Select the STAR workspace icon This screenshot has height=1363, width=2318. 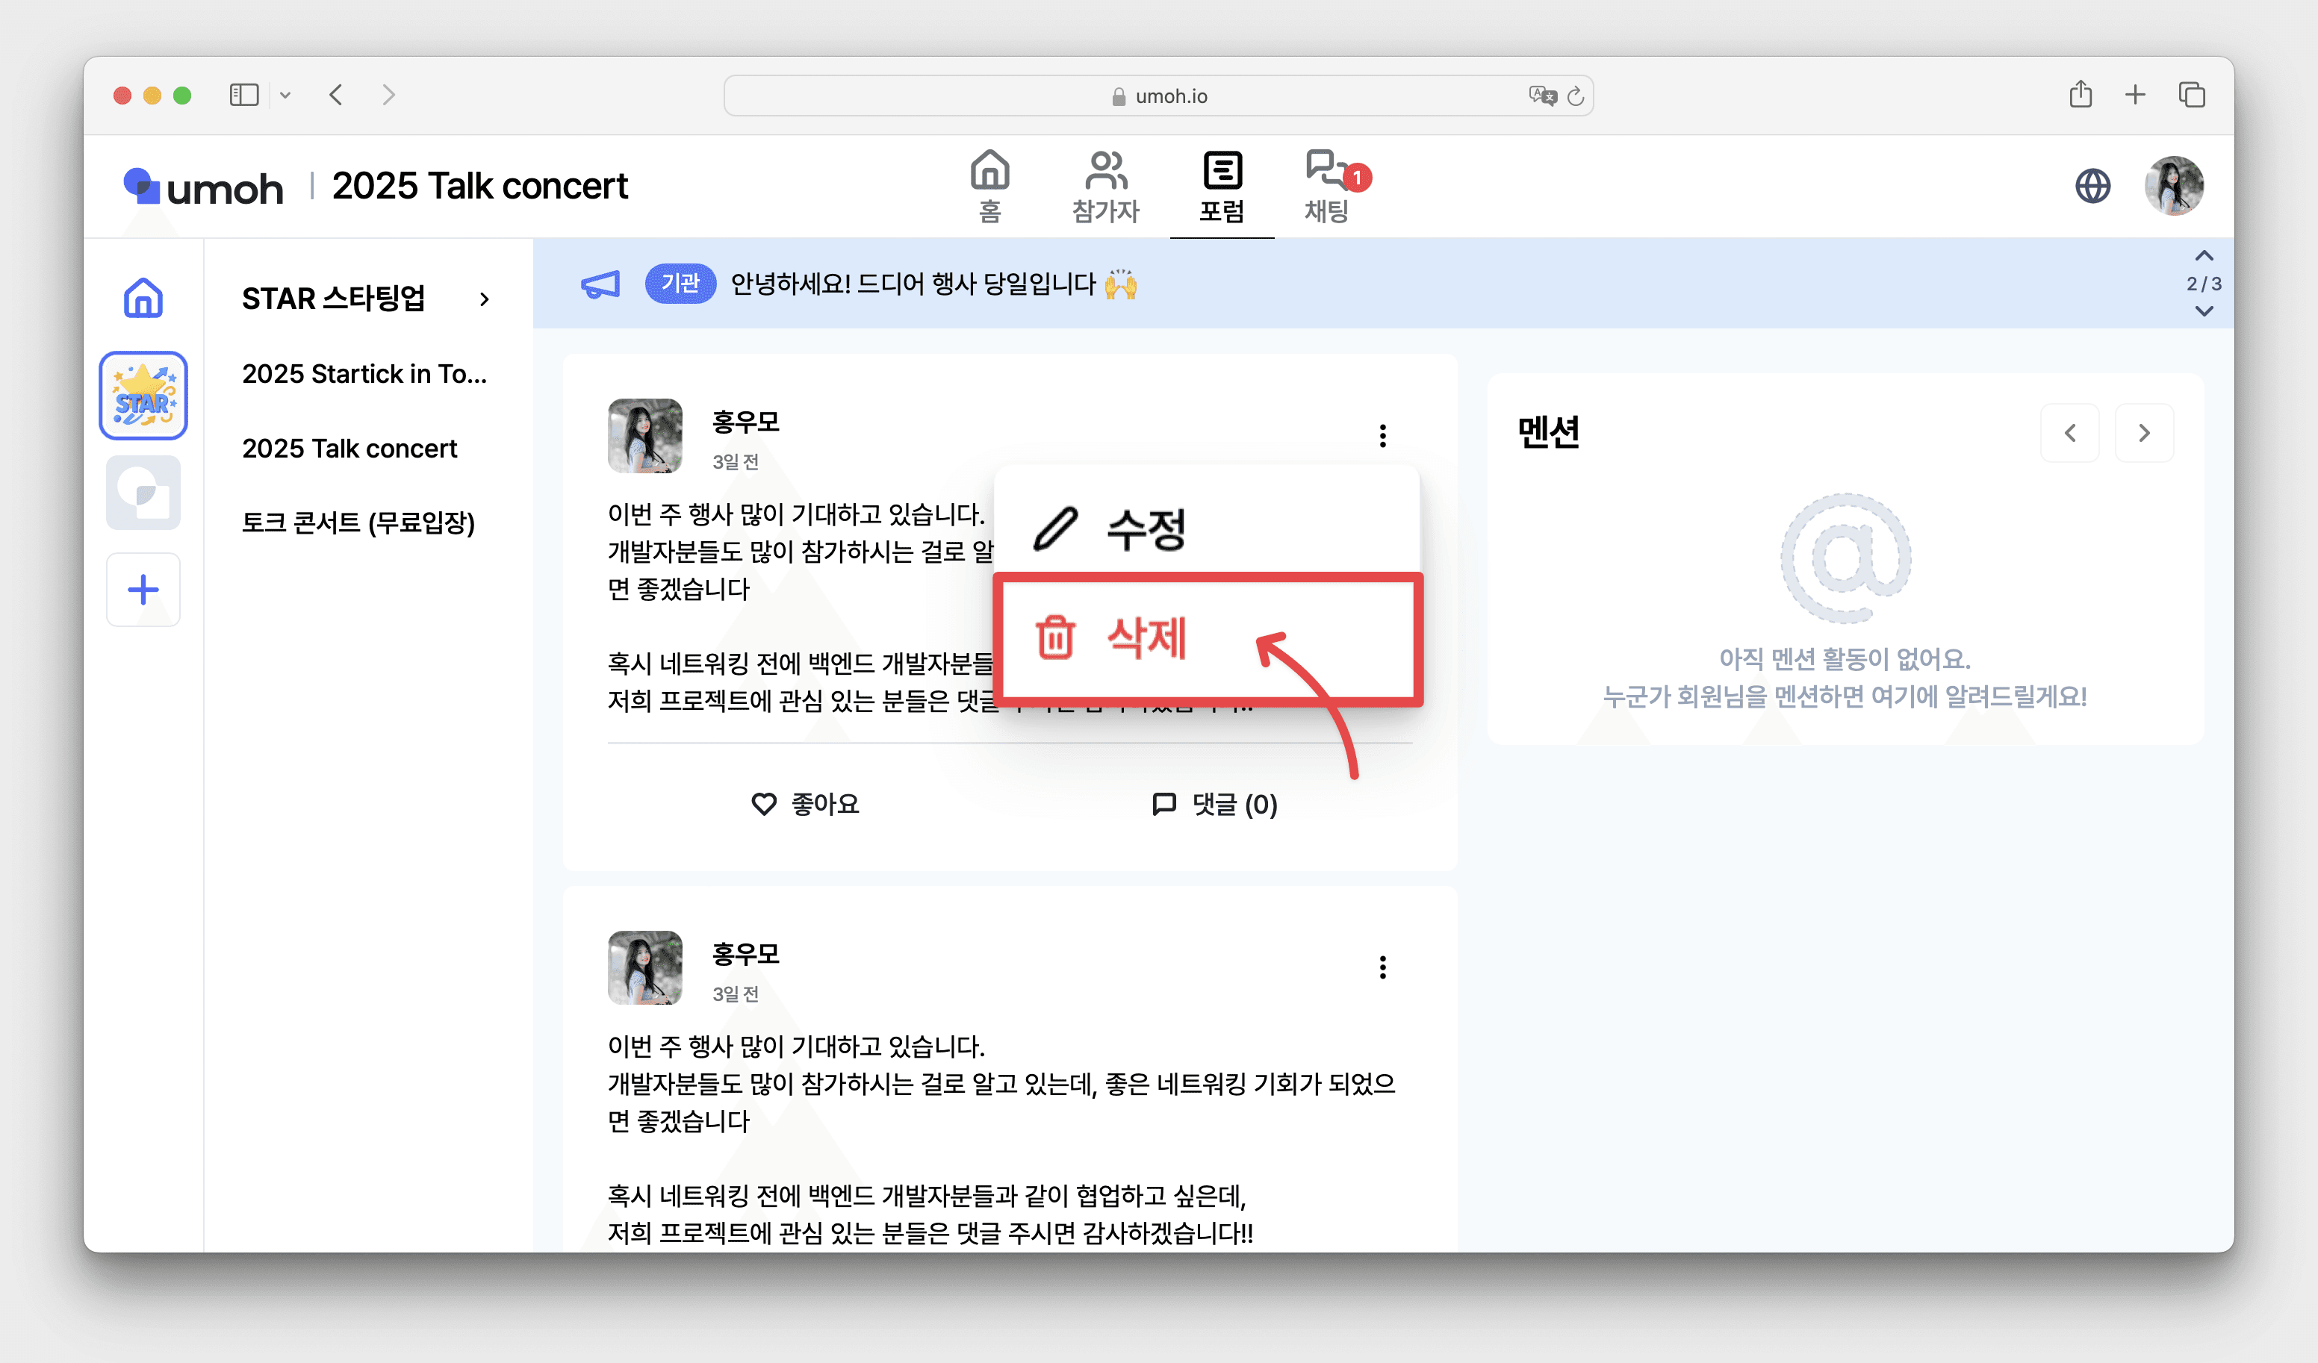[x=143, y=396]
